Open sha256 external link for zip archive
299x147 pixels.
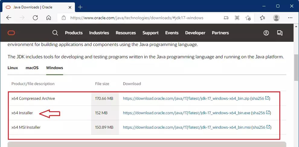pos(267,98)
